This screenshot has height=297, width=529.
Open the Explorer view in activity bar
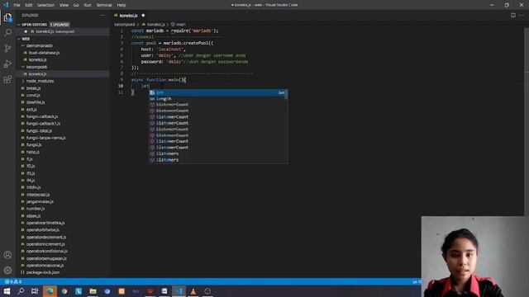[7, 17]
